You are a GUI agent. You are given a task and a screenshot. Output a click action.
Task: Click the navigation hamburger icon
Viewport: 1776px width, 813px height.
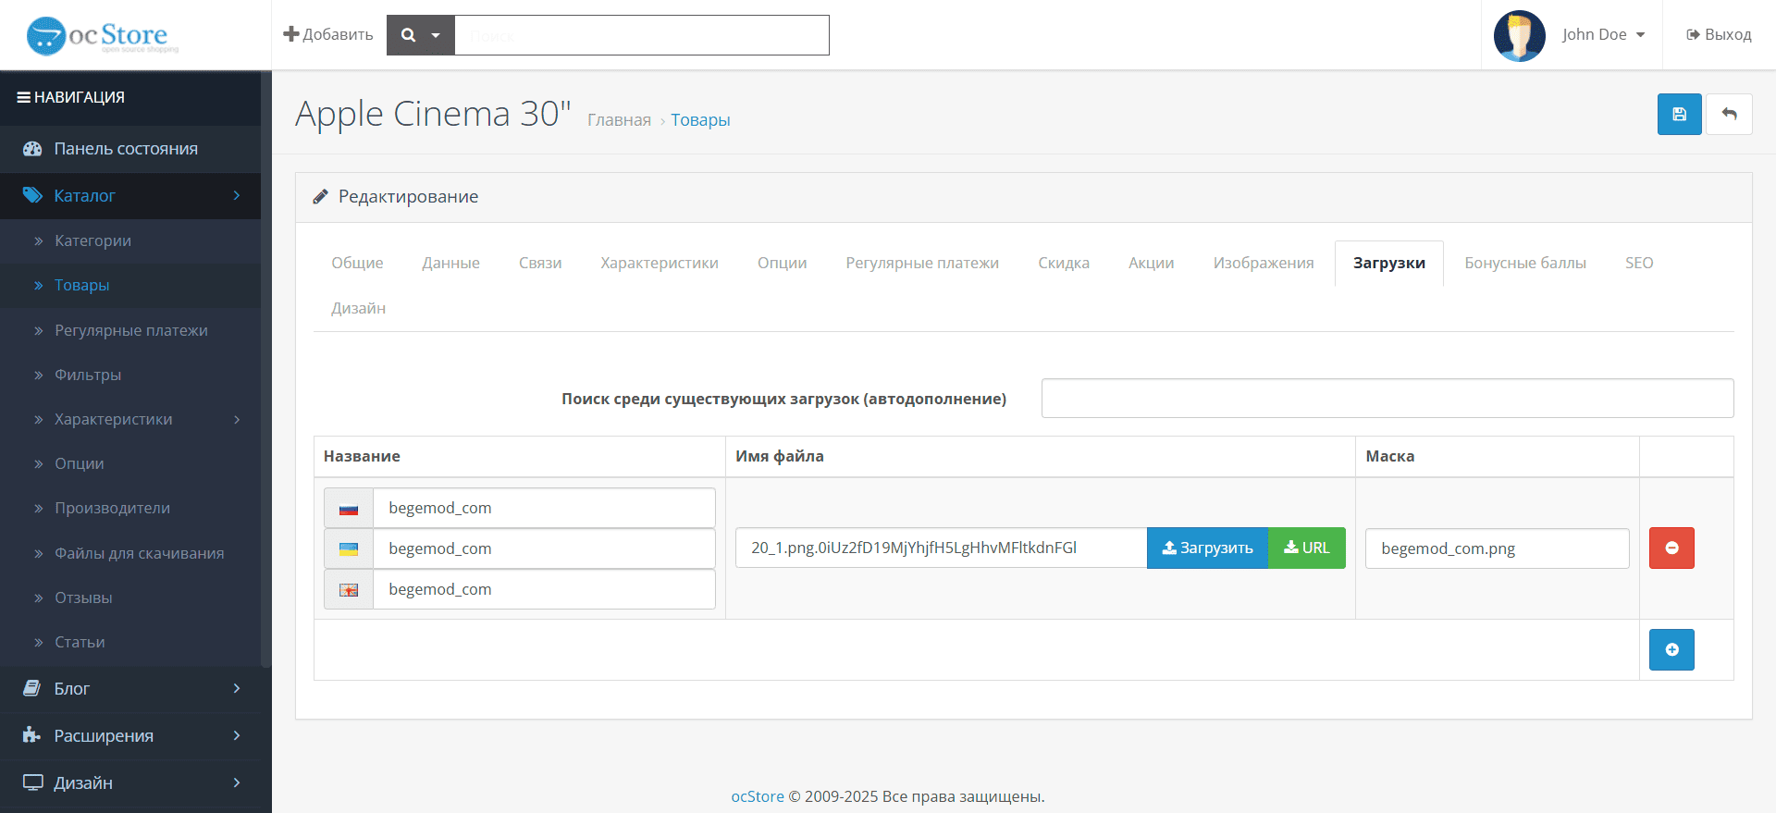click(24, 97)
